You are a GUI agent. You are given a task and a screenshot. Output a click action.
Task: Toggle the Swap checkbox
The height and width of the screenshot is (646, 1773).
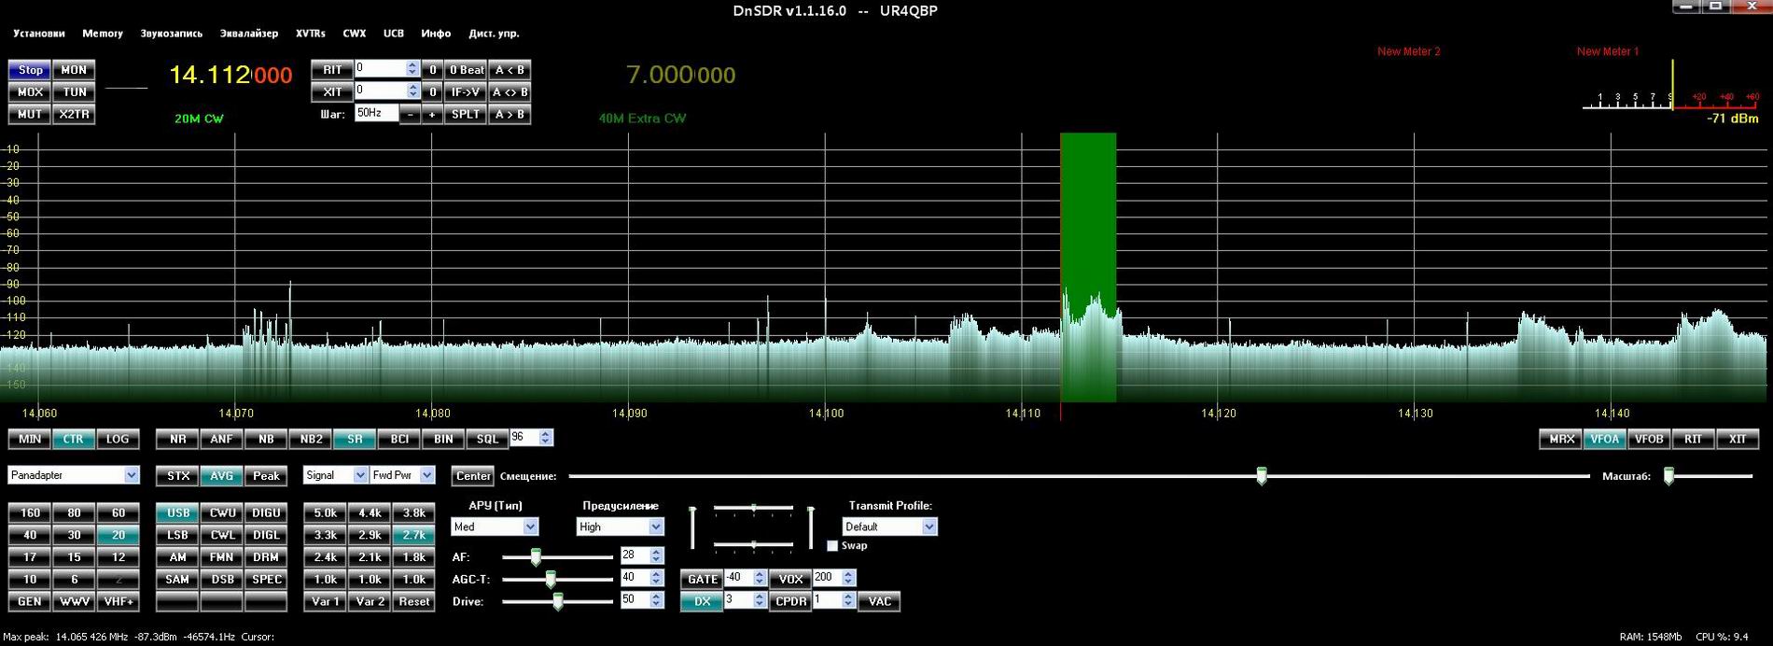click(832, 546)
